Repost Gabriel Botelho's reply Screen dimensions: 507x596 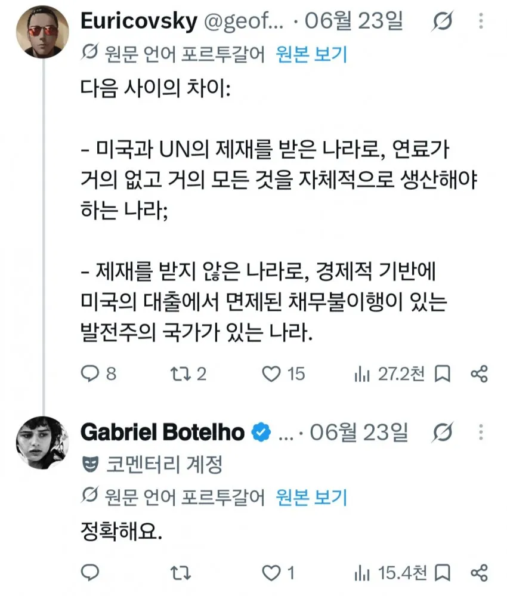click(x=180, y=573)
